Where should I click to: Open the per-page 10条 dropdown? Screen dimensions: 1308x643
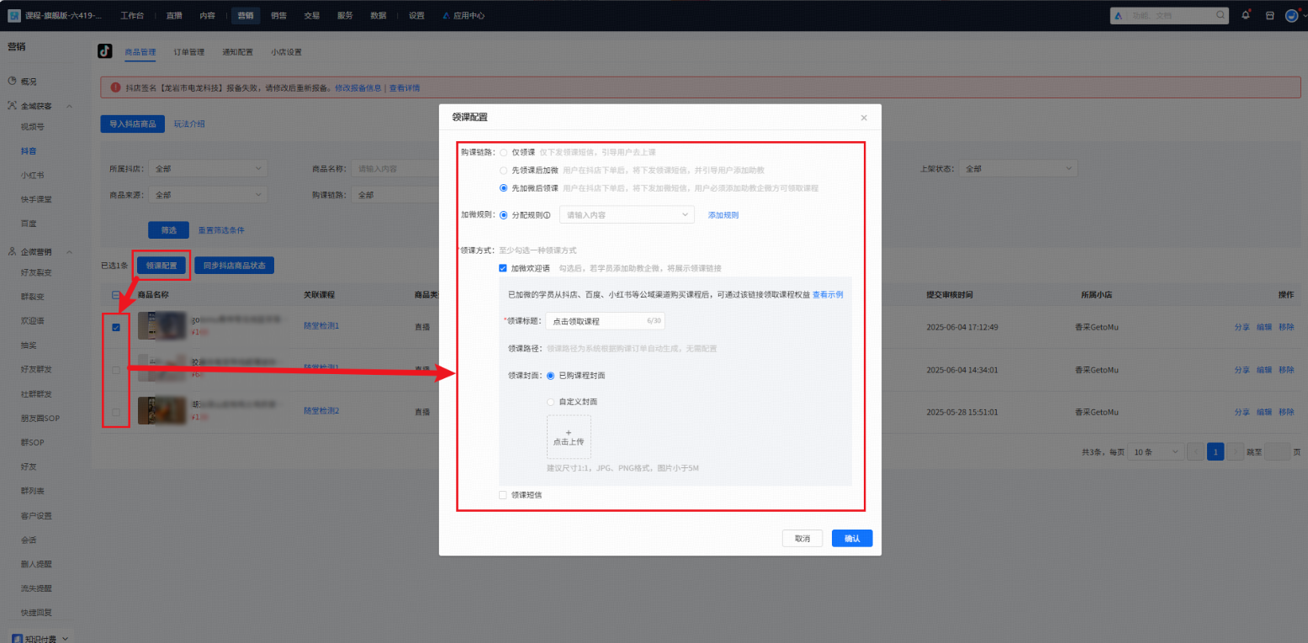click(1155, 451)
